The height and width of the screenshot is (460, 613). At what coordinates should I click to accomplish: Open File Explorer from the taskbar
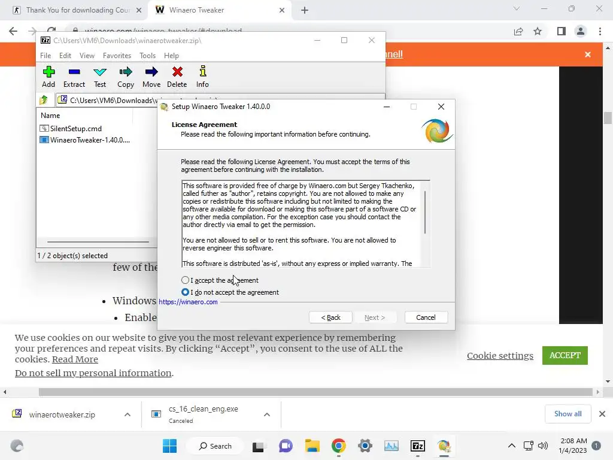click(312, 446)
